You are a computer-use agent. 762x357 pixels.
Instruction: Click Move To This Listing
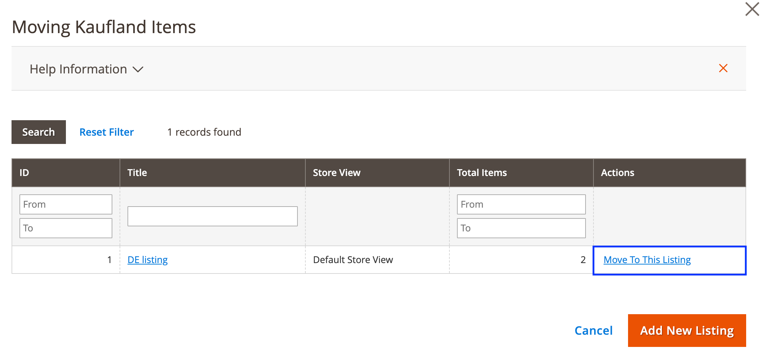(647, 260)
